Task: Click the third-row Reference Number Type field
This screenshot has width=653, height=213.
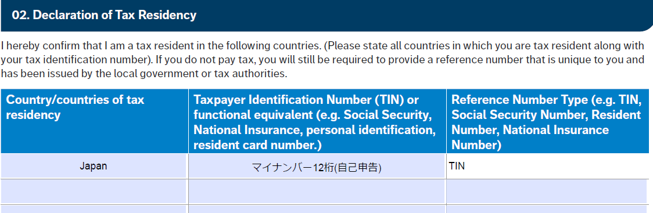Action: (548, 210)
